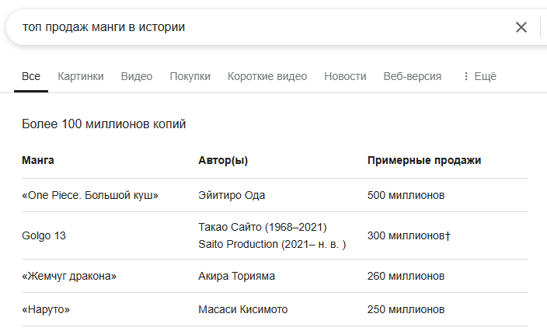This screenshot has height=331, width=547.
Task: Click Такао Сайто (1968–2021) text
Action: point(263,228)
